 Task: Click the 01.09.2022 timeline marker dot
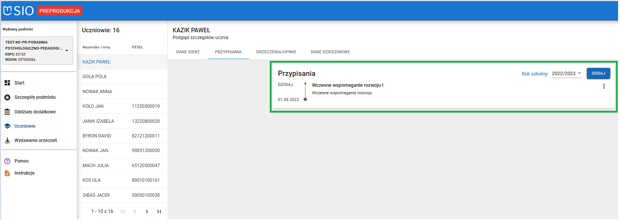point(305,99)
